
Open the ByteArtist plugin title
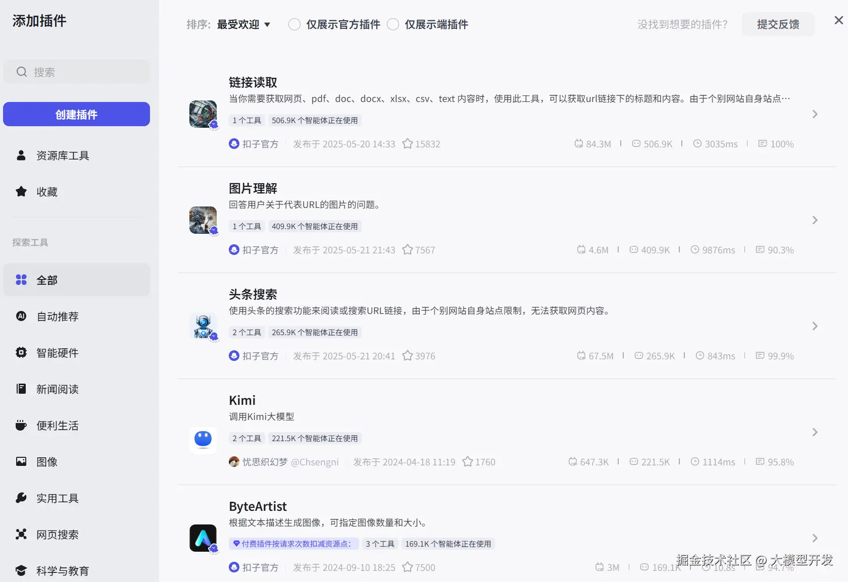[x=258, y=506]
